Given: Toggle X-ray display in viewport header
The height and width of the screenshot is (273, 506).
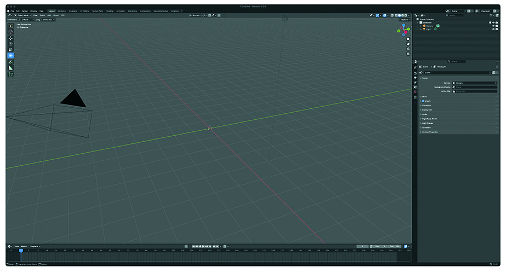Looking at the screenshot, I should pyautogui.click(x=392, y=15).
